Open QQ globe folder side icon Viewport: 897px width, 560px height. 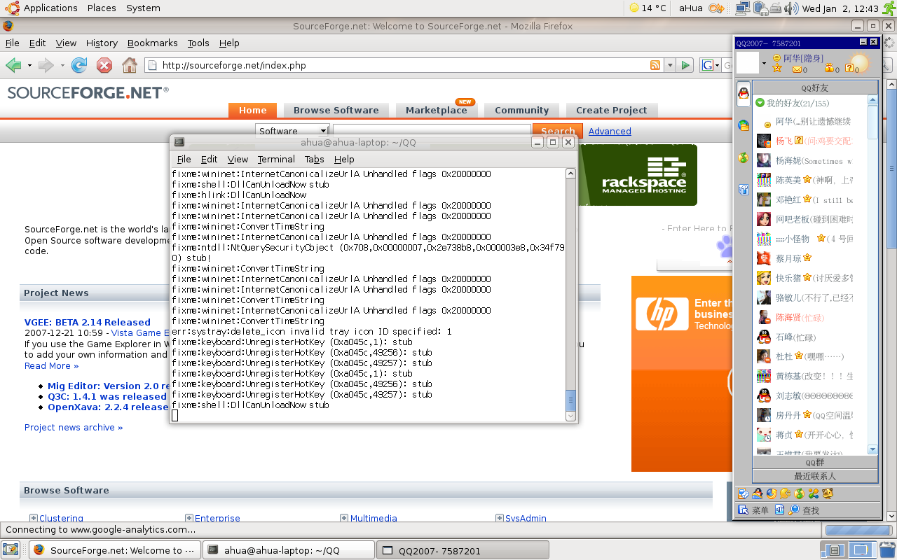744,125
